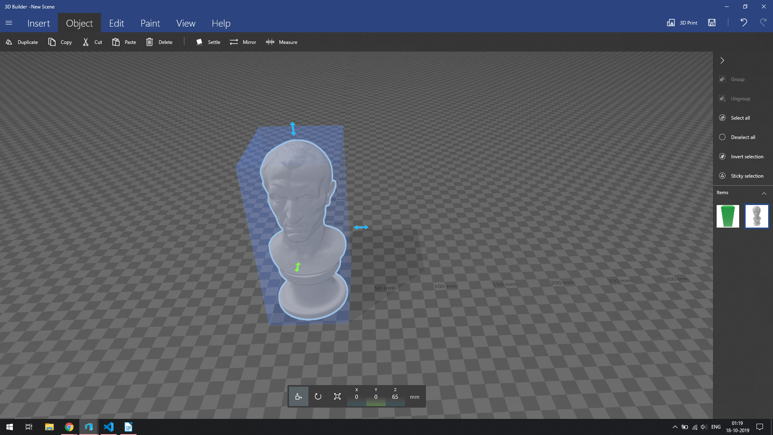Redo the last undone action
This screenshot has height=435, width=773.
763,23
